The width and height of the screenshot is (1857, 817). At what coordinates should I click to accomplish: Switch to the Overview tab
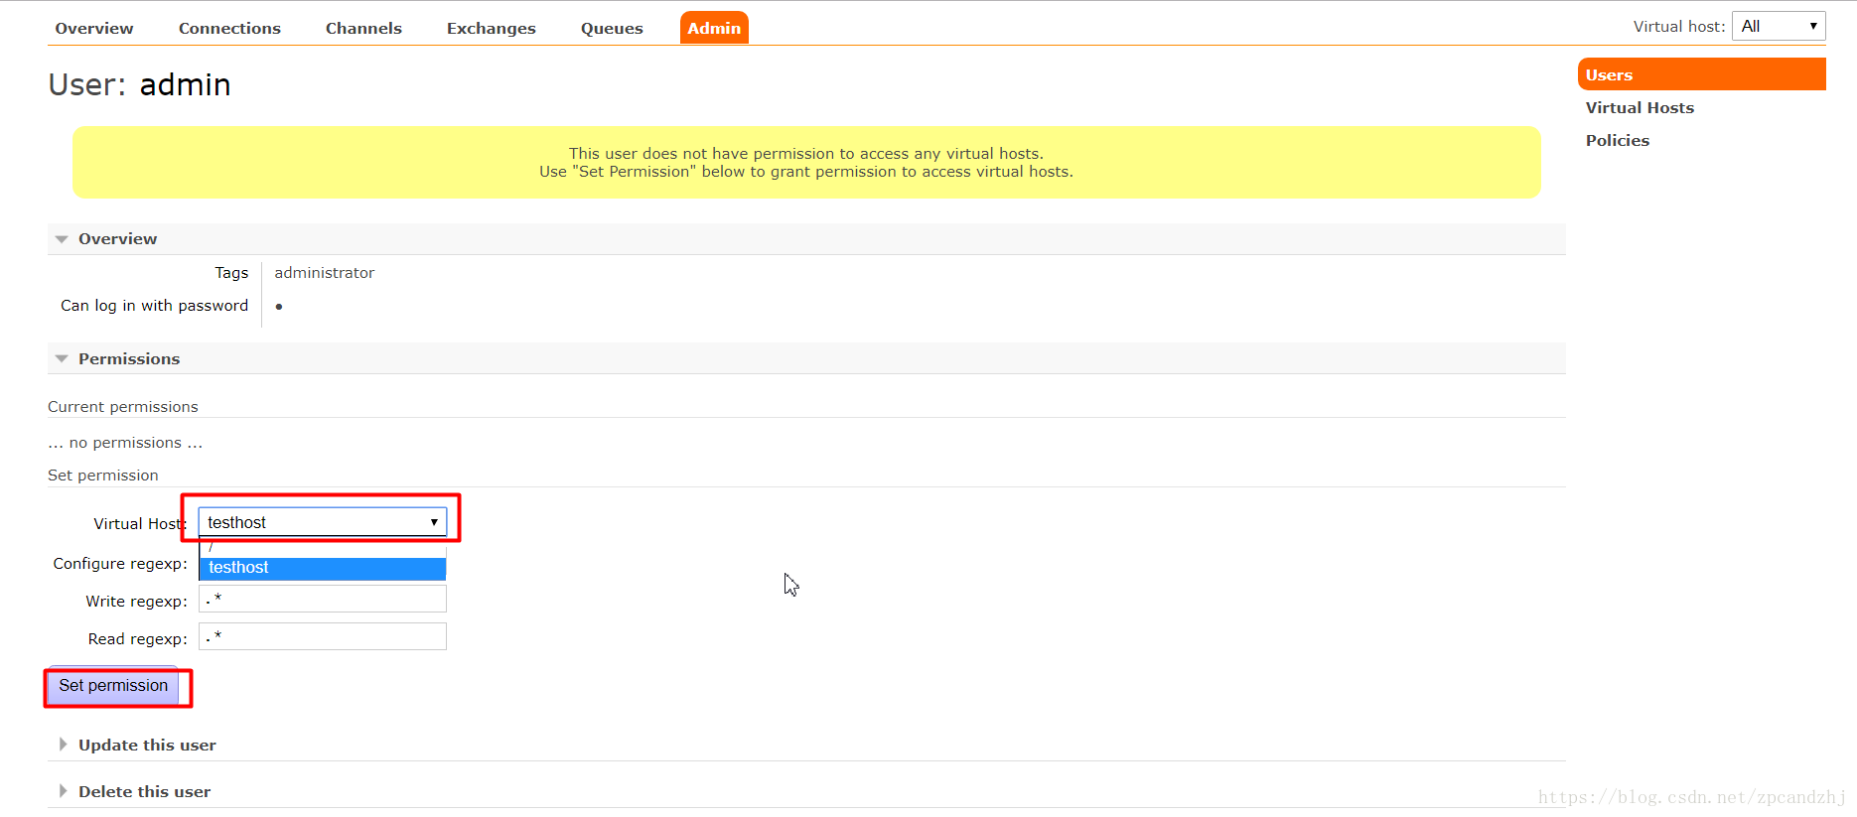94,29
